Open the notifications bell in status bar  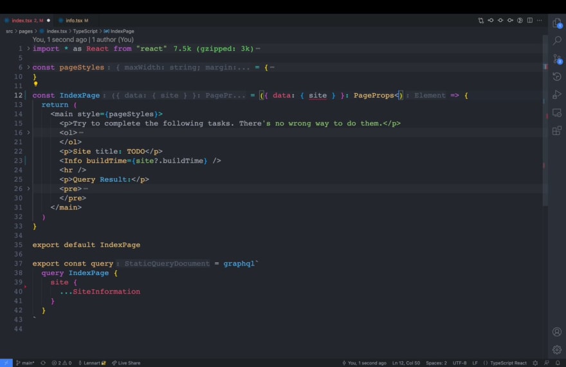558,363
